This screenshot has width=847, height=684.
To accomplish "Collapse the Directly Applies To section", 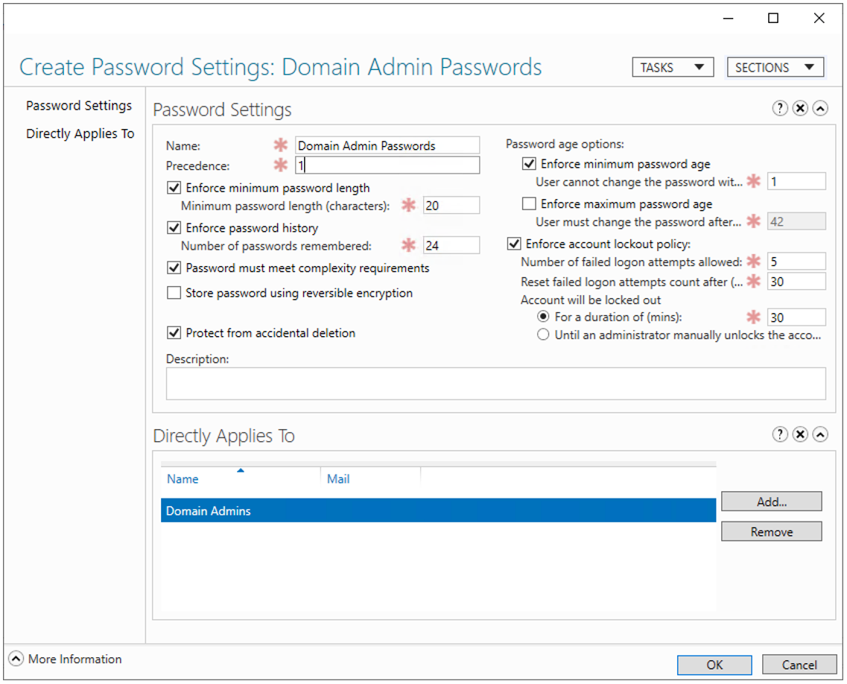I will click(820, 434).
